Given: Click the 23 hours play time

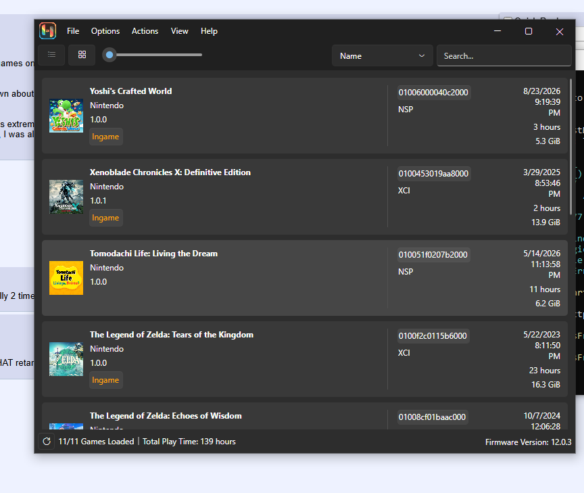Looking at the screenshot, I should 545,371.
